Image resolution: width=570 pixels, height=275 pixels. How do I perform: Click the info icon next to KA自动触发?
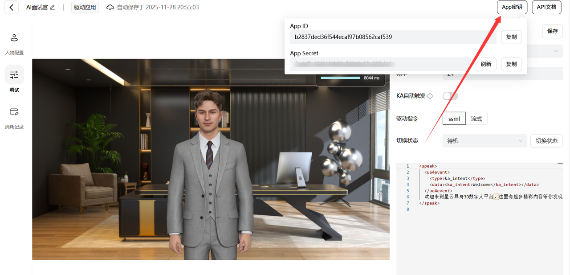(430, 96)
